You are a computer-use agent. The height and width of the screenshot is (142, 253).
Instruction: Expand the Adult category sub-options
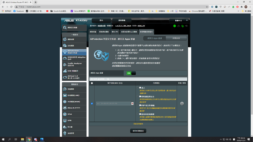coord(137,88)
